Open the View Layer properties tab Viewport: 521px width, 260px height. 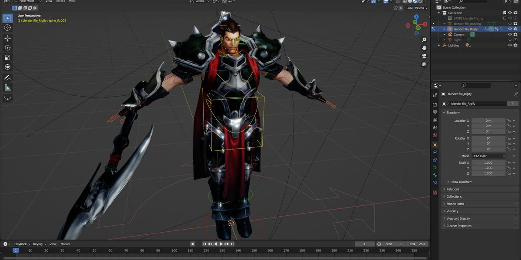point(435,120)
